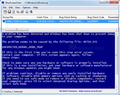This screenshot has width=120, height=95.
Task: Click the 0x0000000 parameter cell
Action: click(113, 21)
